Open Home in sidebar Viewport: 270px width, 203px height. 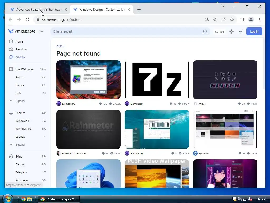click(19, 41)
